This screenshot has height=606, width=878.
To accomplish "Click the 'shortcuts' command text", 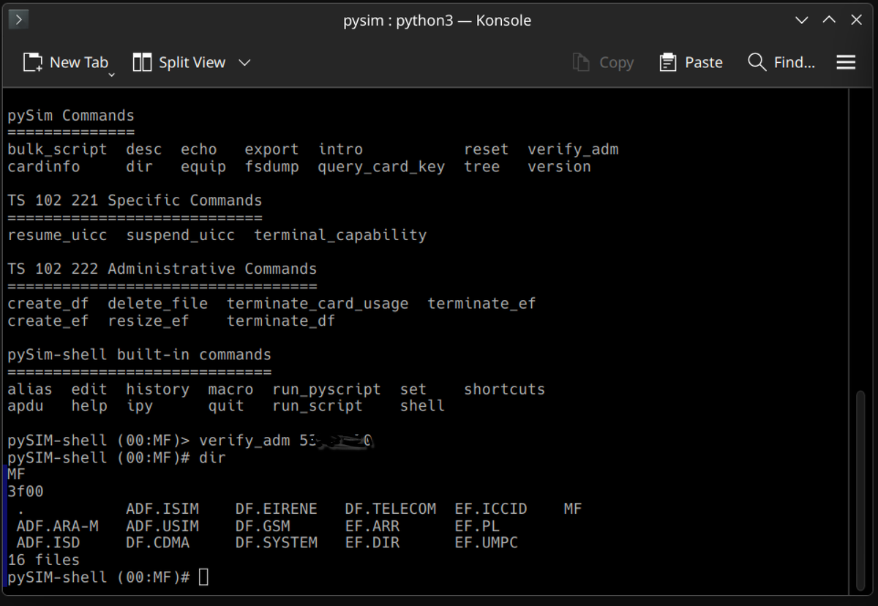I will 504,389.
